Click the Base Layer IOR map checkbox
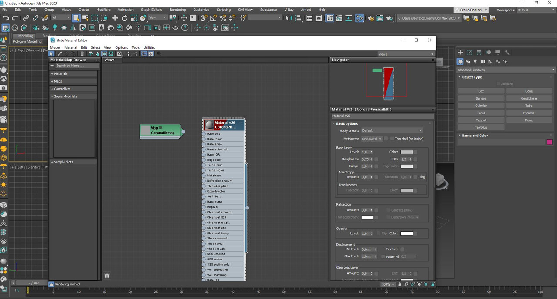 click(416, 159)
